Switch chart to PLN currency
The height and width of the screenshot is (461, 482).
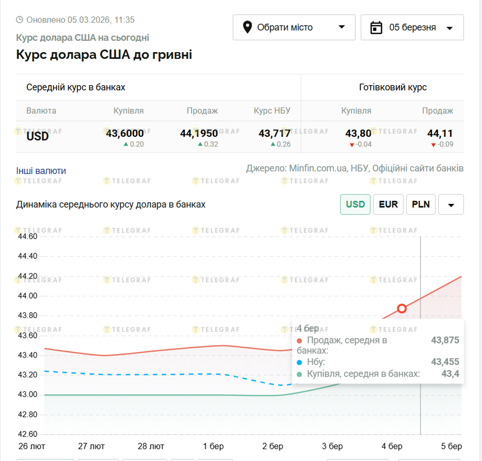tap(421, 204)
